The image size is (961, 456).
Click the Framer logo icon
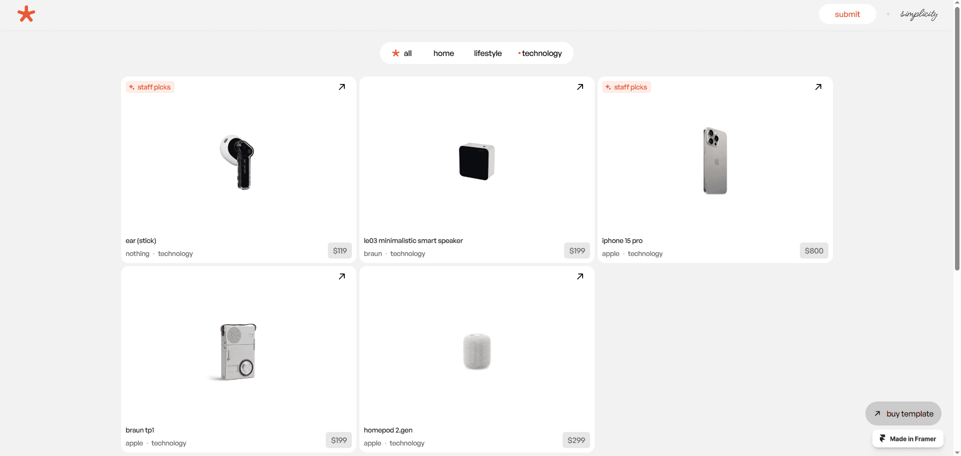[882, 438]
